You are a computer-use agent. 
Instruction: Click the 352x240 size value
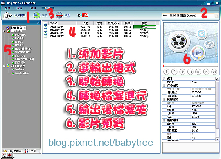point(196,107)
